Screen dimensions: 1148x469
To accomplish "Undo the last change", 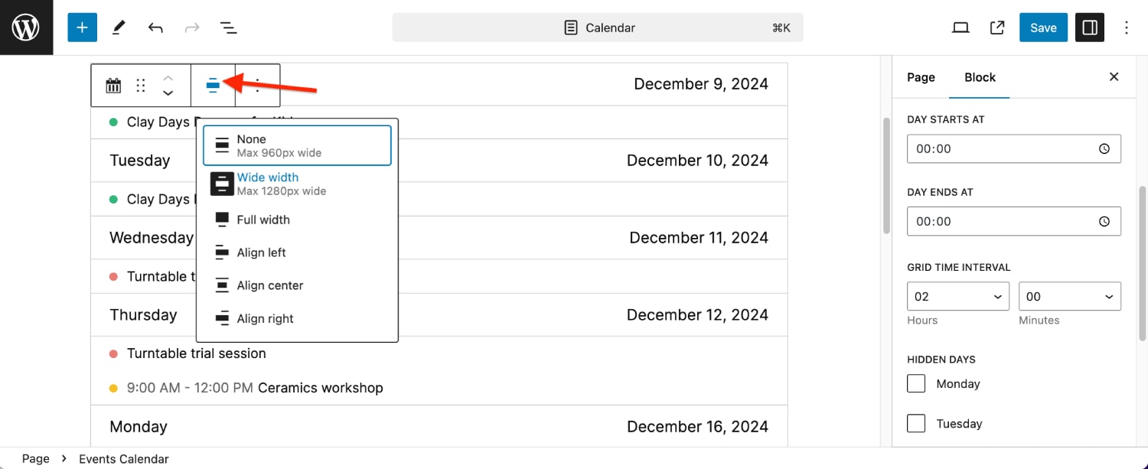I will [155, 28].
